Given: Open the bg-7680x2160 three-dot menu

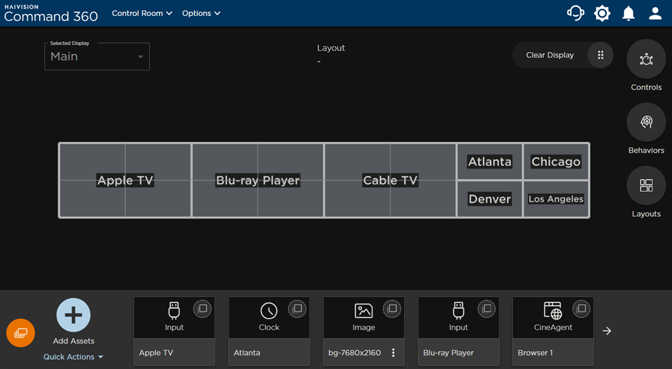Looking at the screenshot, I should tap(393, 353).
